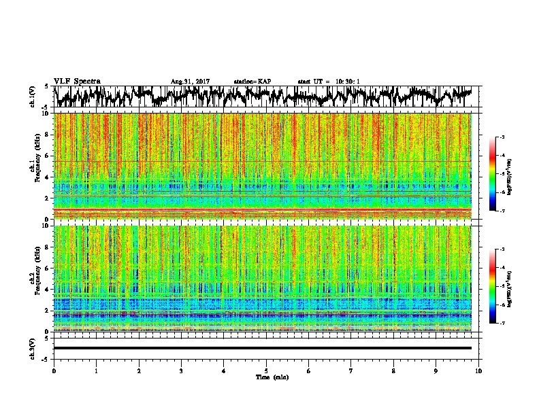This screenshot has width=539, height=416.
Task: Click the "ch.3(V)" axis label
Action: 33,349
